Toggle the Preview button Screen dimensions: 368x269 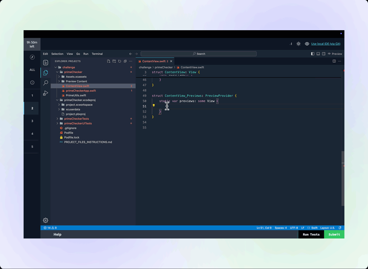[x=335, y=54]
